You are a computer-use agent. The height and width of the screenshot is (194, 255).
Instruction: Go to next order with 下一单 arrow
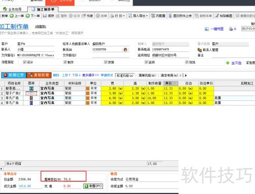tap(28, 16)
